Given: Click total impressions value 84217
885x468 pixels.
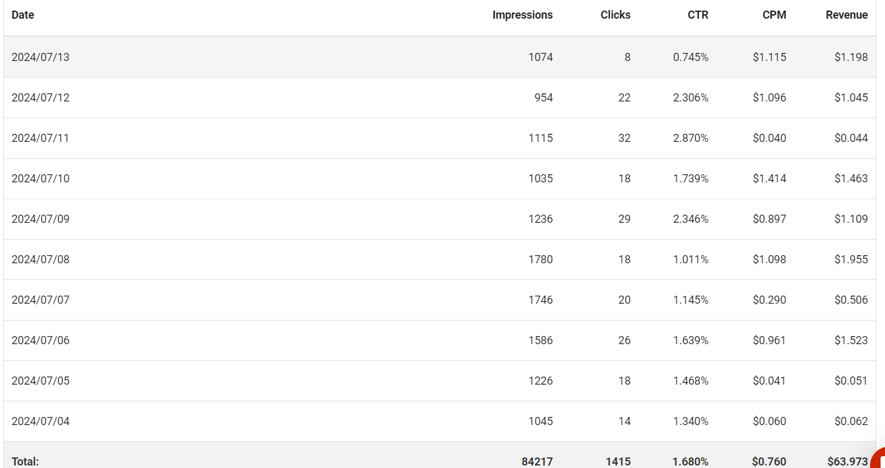Looking at the screenshot, I should (x=537, y=462).
